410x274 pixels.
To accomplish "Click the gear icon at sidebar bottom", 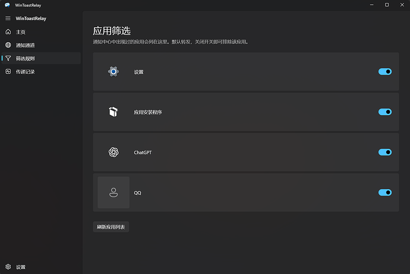I will point(8,267).
